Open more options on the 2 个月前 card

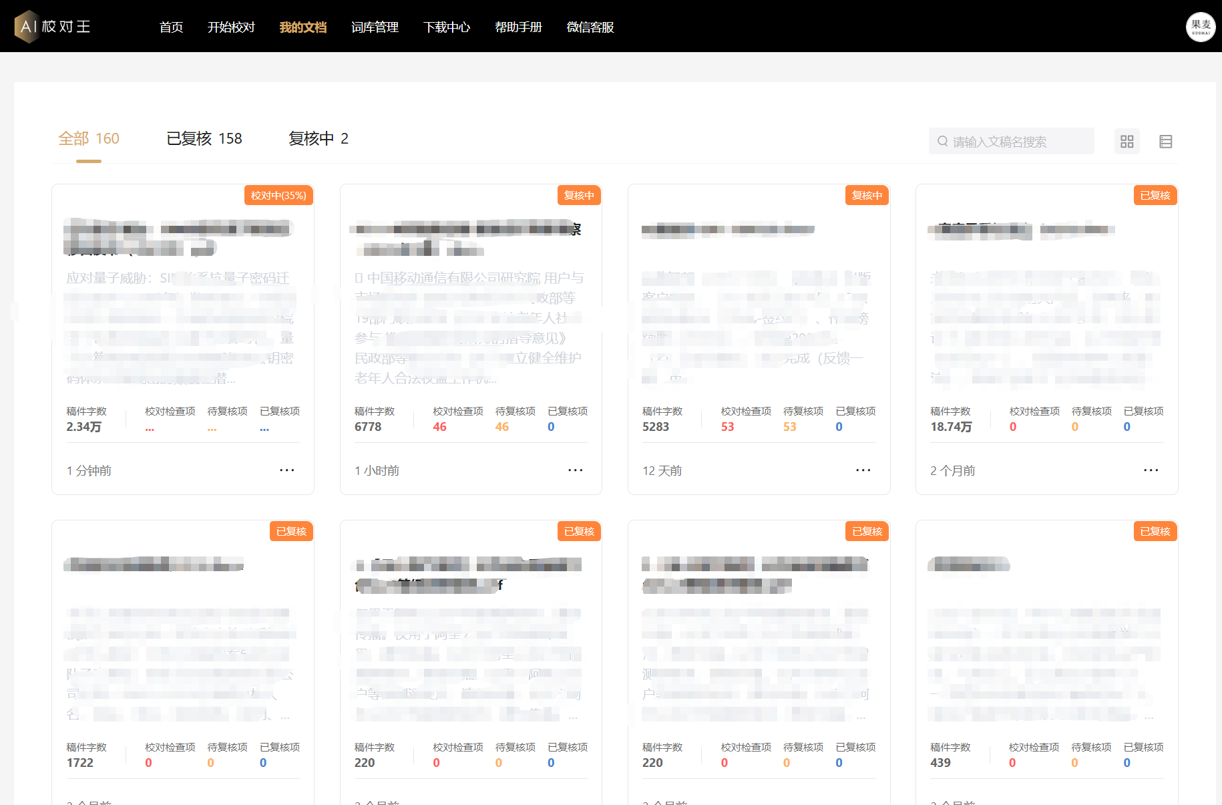coord(1151,470)
